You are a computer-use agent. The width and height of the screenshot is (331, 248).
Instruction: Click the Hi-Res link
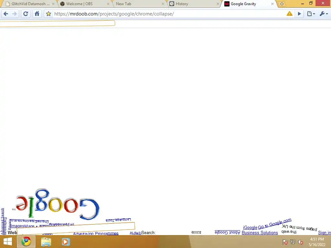click(x=135, y=233)
